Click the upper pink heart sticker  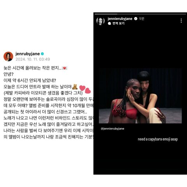pyautogui.click(x=82, y=88)
